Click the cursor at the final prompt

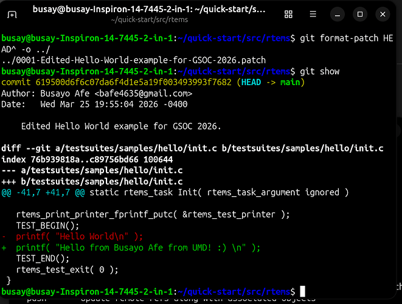(302, 292)
